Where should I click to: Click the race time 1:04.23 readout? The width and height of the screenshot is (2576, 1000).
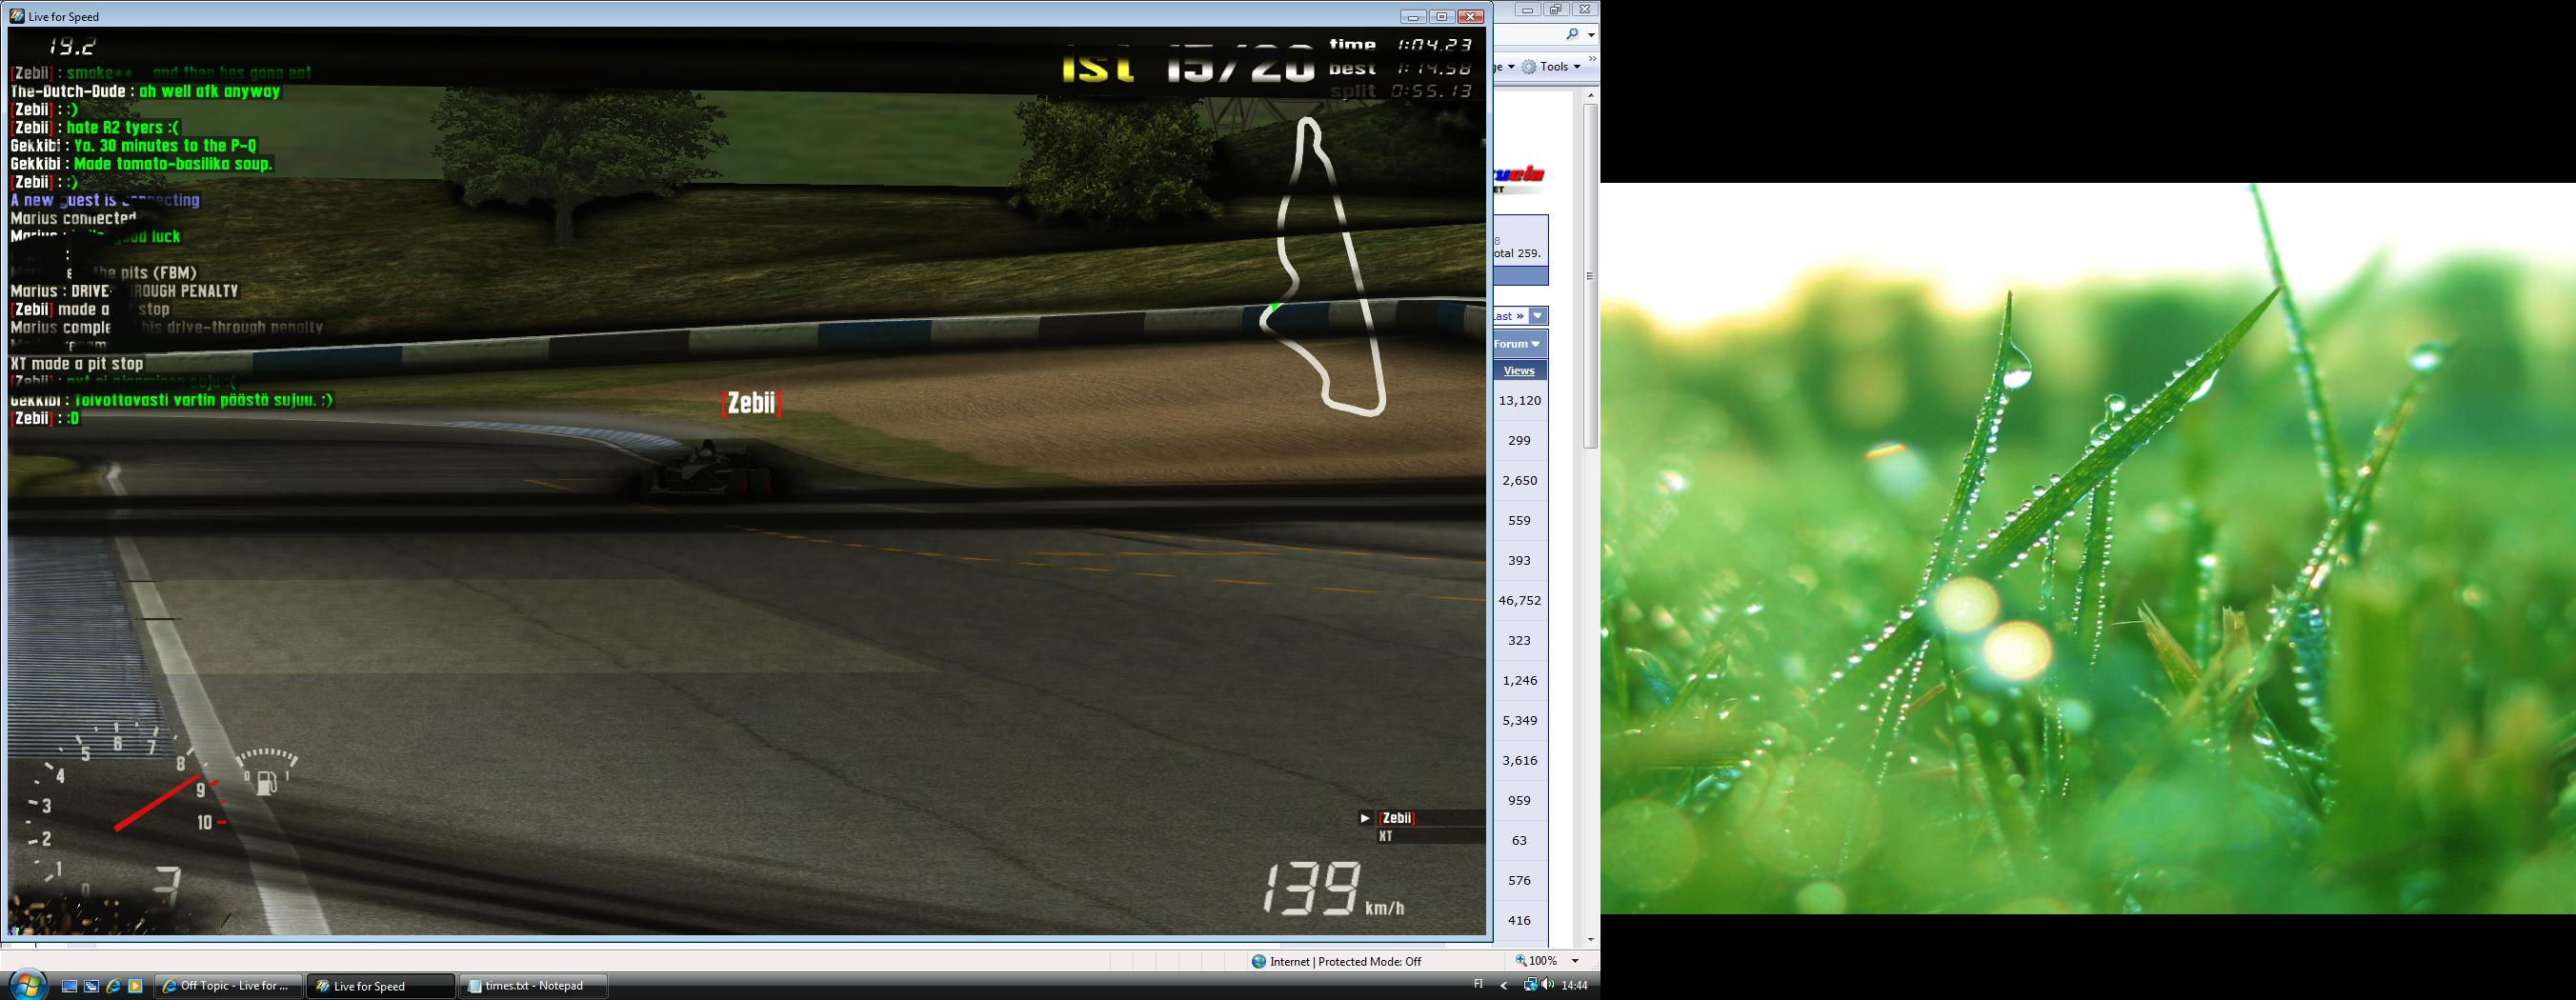point(1435,45)
